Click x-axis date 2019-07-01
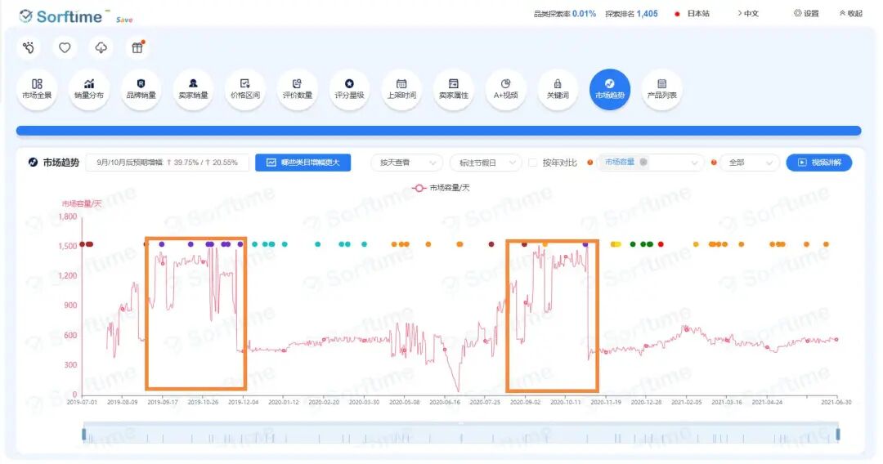The image size is (883, 464). click(83, 402)
